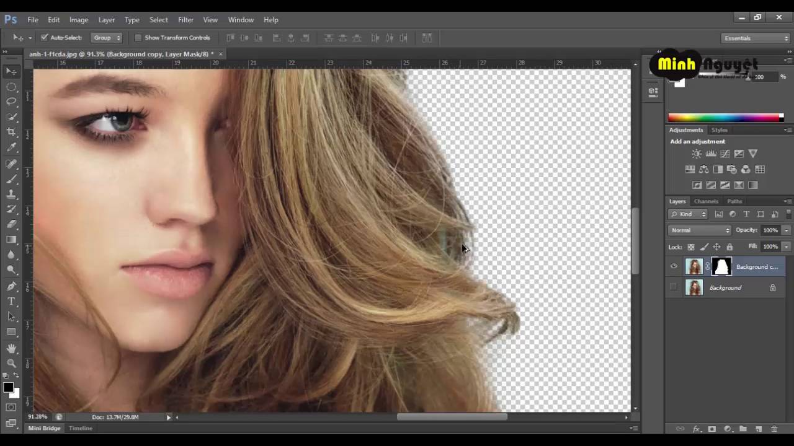This screenshot has width=794, height=446.
Task: Add a Curves adjustment
Action: pos(725,154)
